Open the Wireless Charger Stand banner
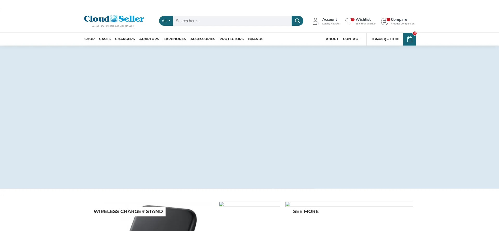The width and height of the screenshot is (499, 231). point(128,211)
